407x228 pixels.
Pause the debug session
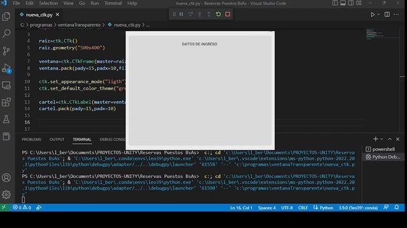[x=181, y=14]
